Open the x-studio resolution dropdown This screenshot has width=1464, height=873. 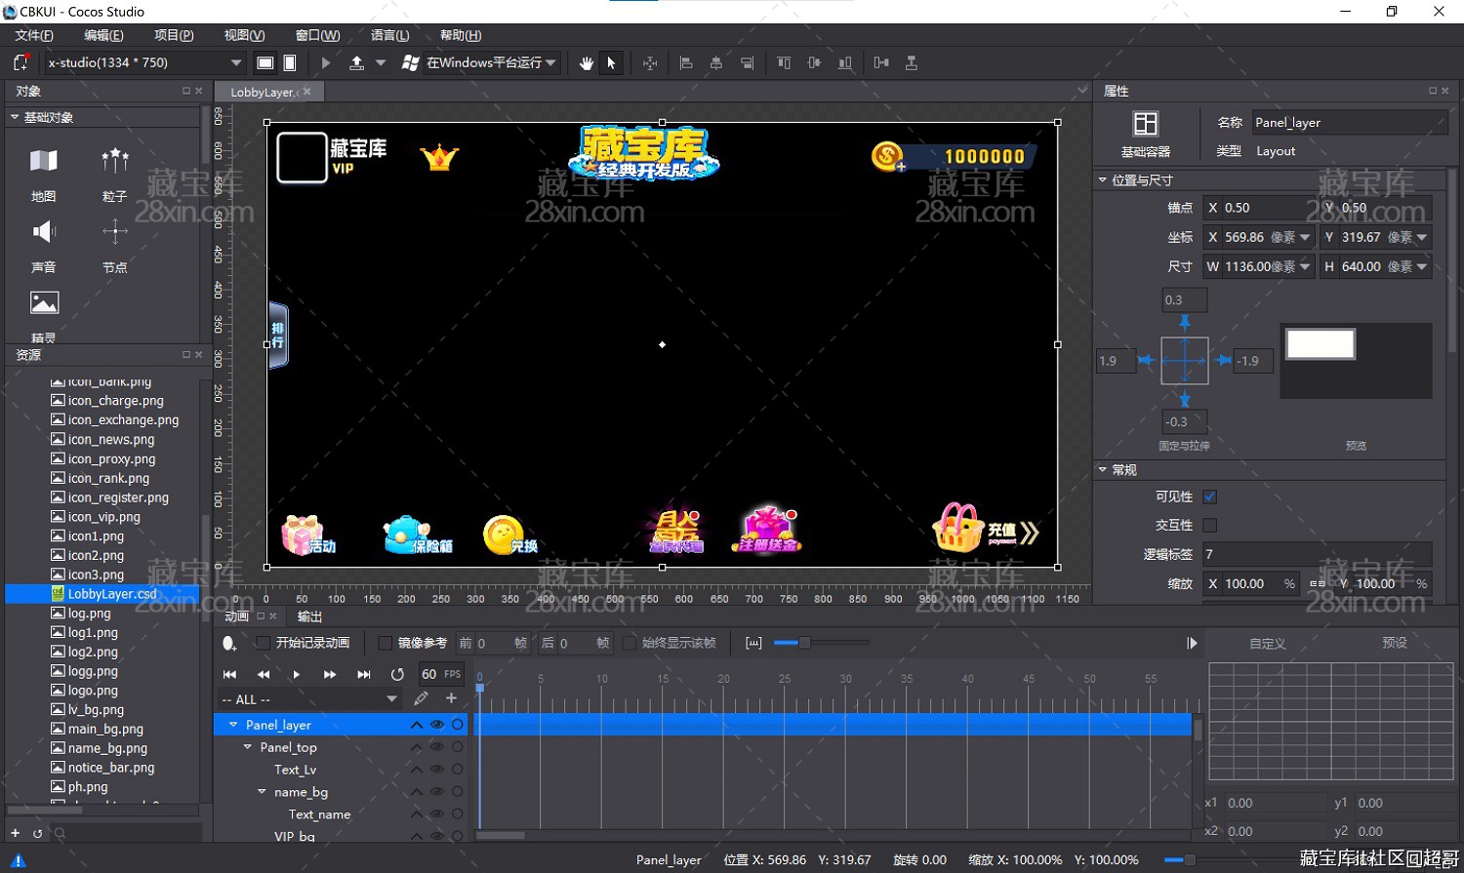(235, 62)
